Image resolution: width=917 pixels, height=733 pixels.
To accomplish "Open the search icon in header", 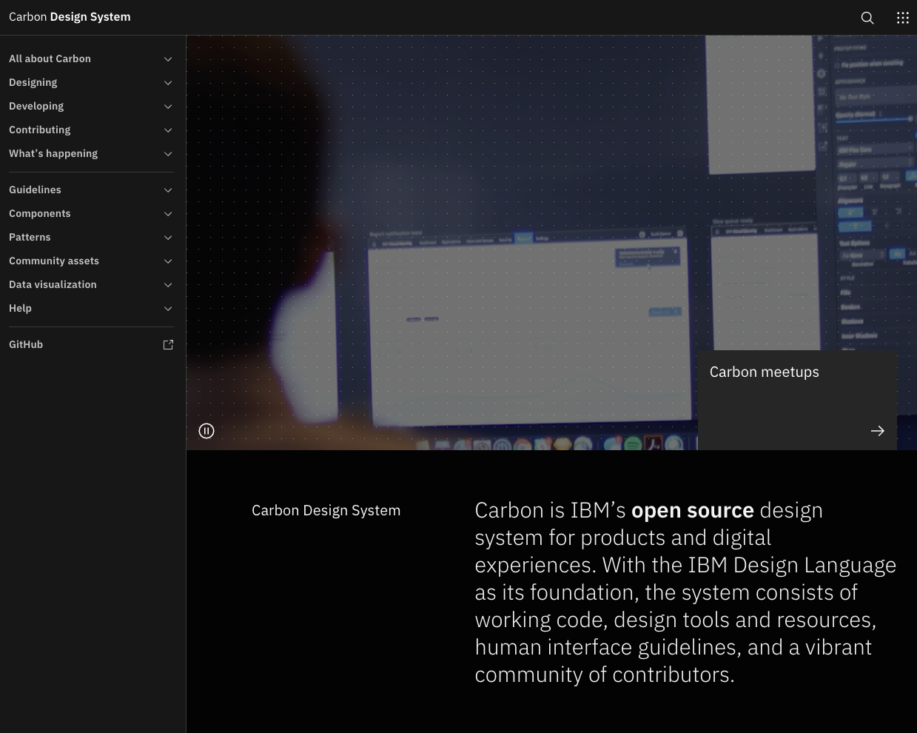I will point(867,18).
